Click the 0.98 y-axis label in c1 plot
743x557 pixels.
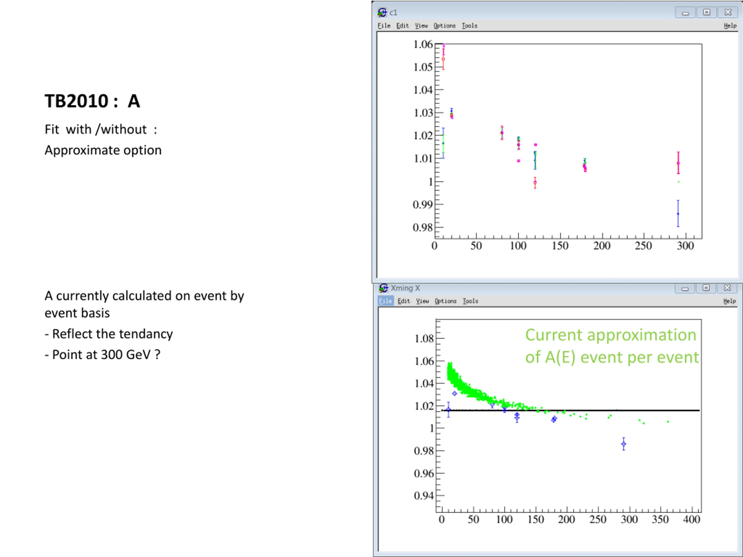pos(423,228)
